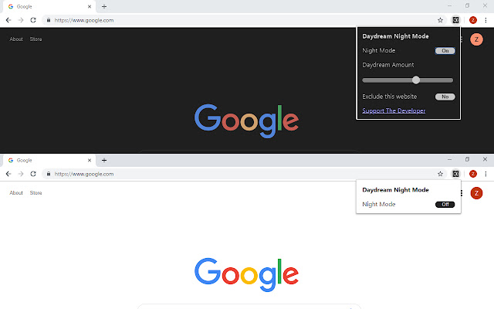This screenshot has height=309, width=494.
Task: Click the address bar URL in the top window
Action: [x=84, y=20]
